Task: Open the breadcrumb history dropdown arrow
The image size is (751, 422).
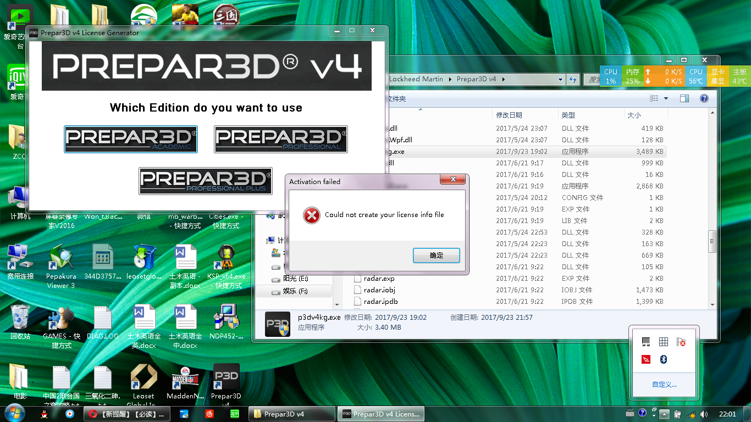Action: [560, 79]
